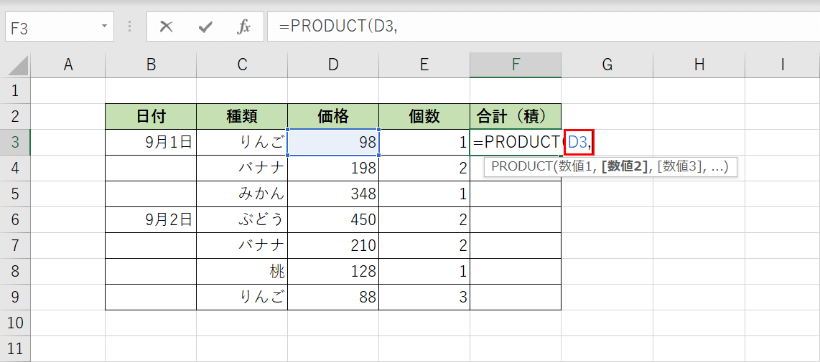Select row 1 header
The height and width of the screenshot is (362, 820).
(15, 91)
